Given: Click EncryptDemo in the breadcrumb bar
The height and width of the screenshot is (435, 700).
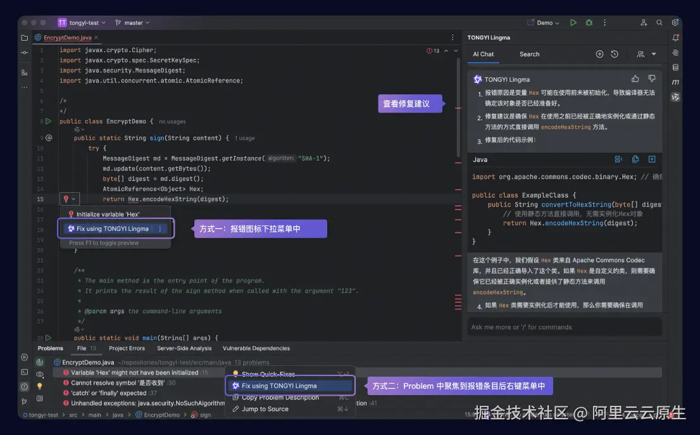Looking at the screenshot, I should 161,415.
